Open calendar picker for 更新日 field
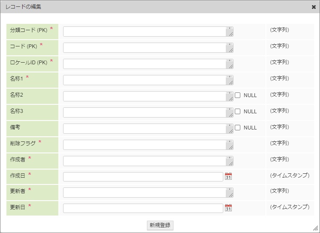320x233 pixels. (228, 208)
